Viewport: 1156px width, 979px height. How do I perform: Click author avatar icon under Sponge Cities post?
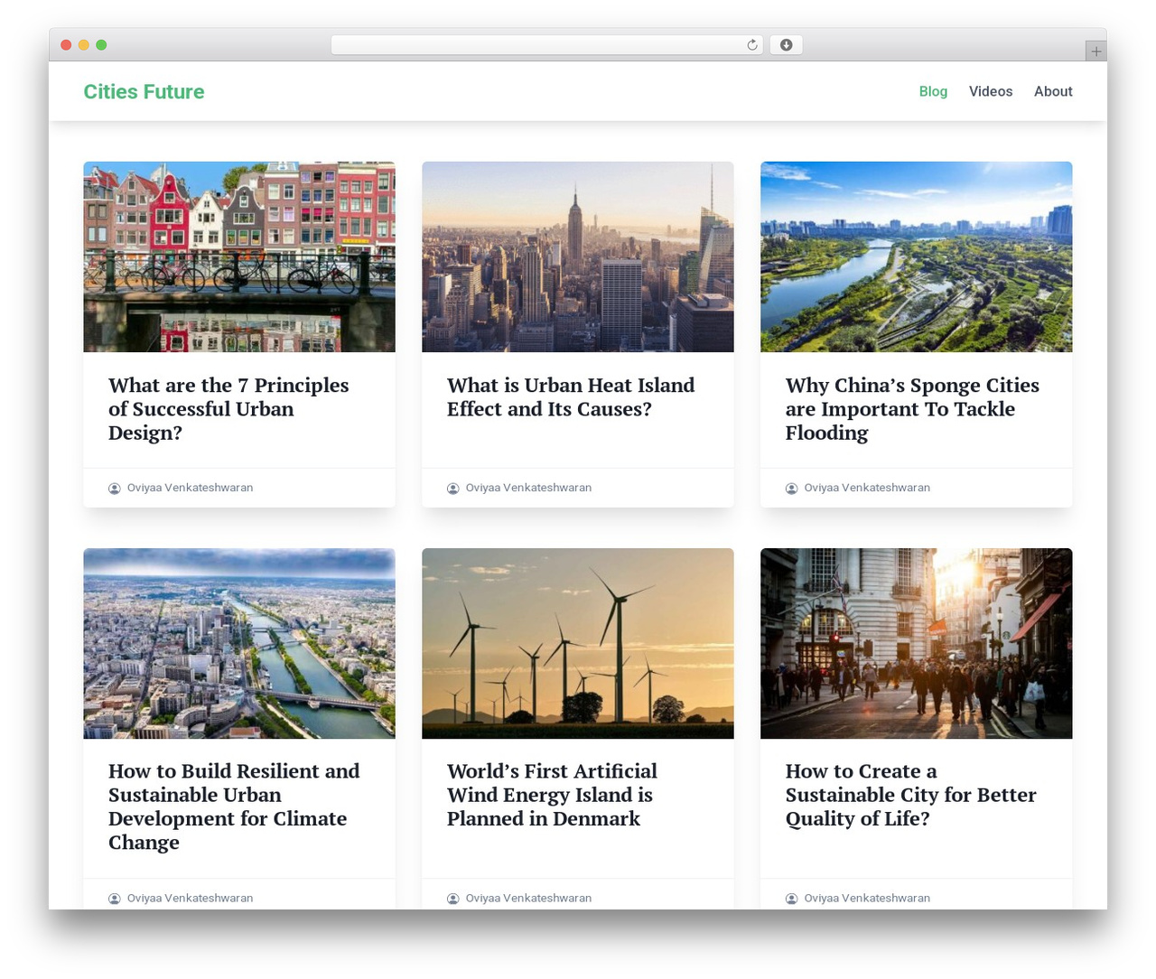tap(792, 489)
